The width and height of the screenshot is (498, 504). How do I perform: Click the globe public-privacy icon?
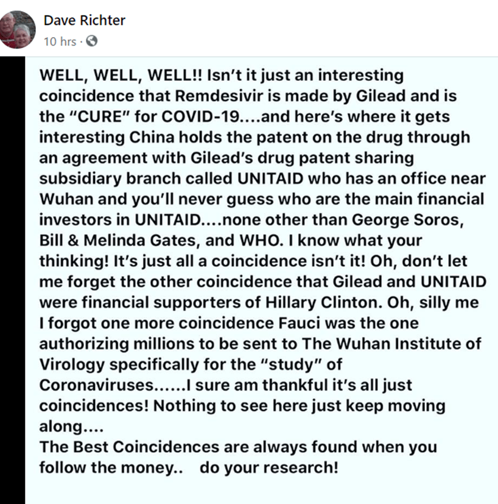click(x=91, y=41)
